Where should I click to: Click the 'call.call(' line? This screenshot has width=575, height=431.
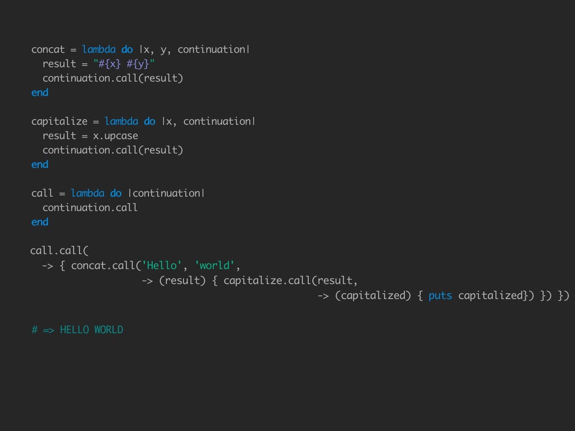click(x=60, y=251)
